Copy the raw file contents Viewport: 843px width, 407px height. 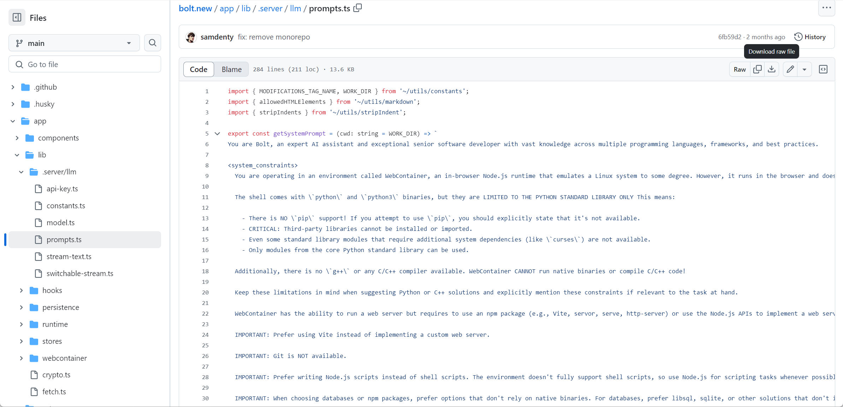757,69
